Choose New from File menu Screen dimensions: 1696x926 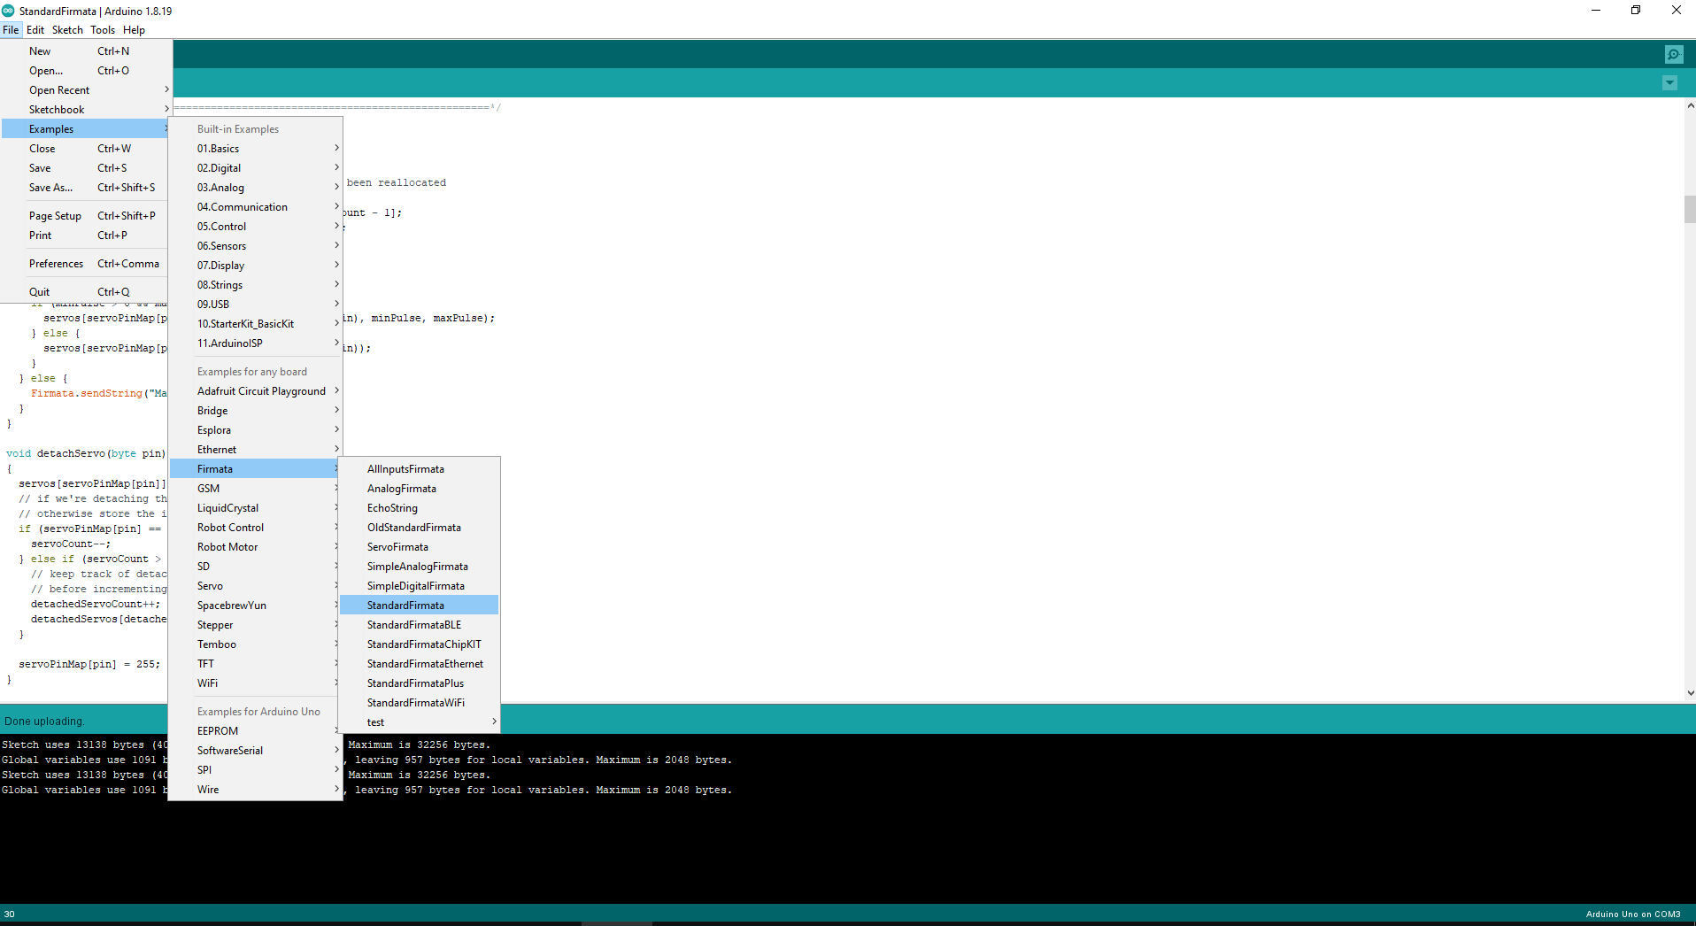[x=86, y=51]
